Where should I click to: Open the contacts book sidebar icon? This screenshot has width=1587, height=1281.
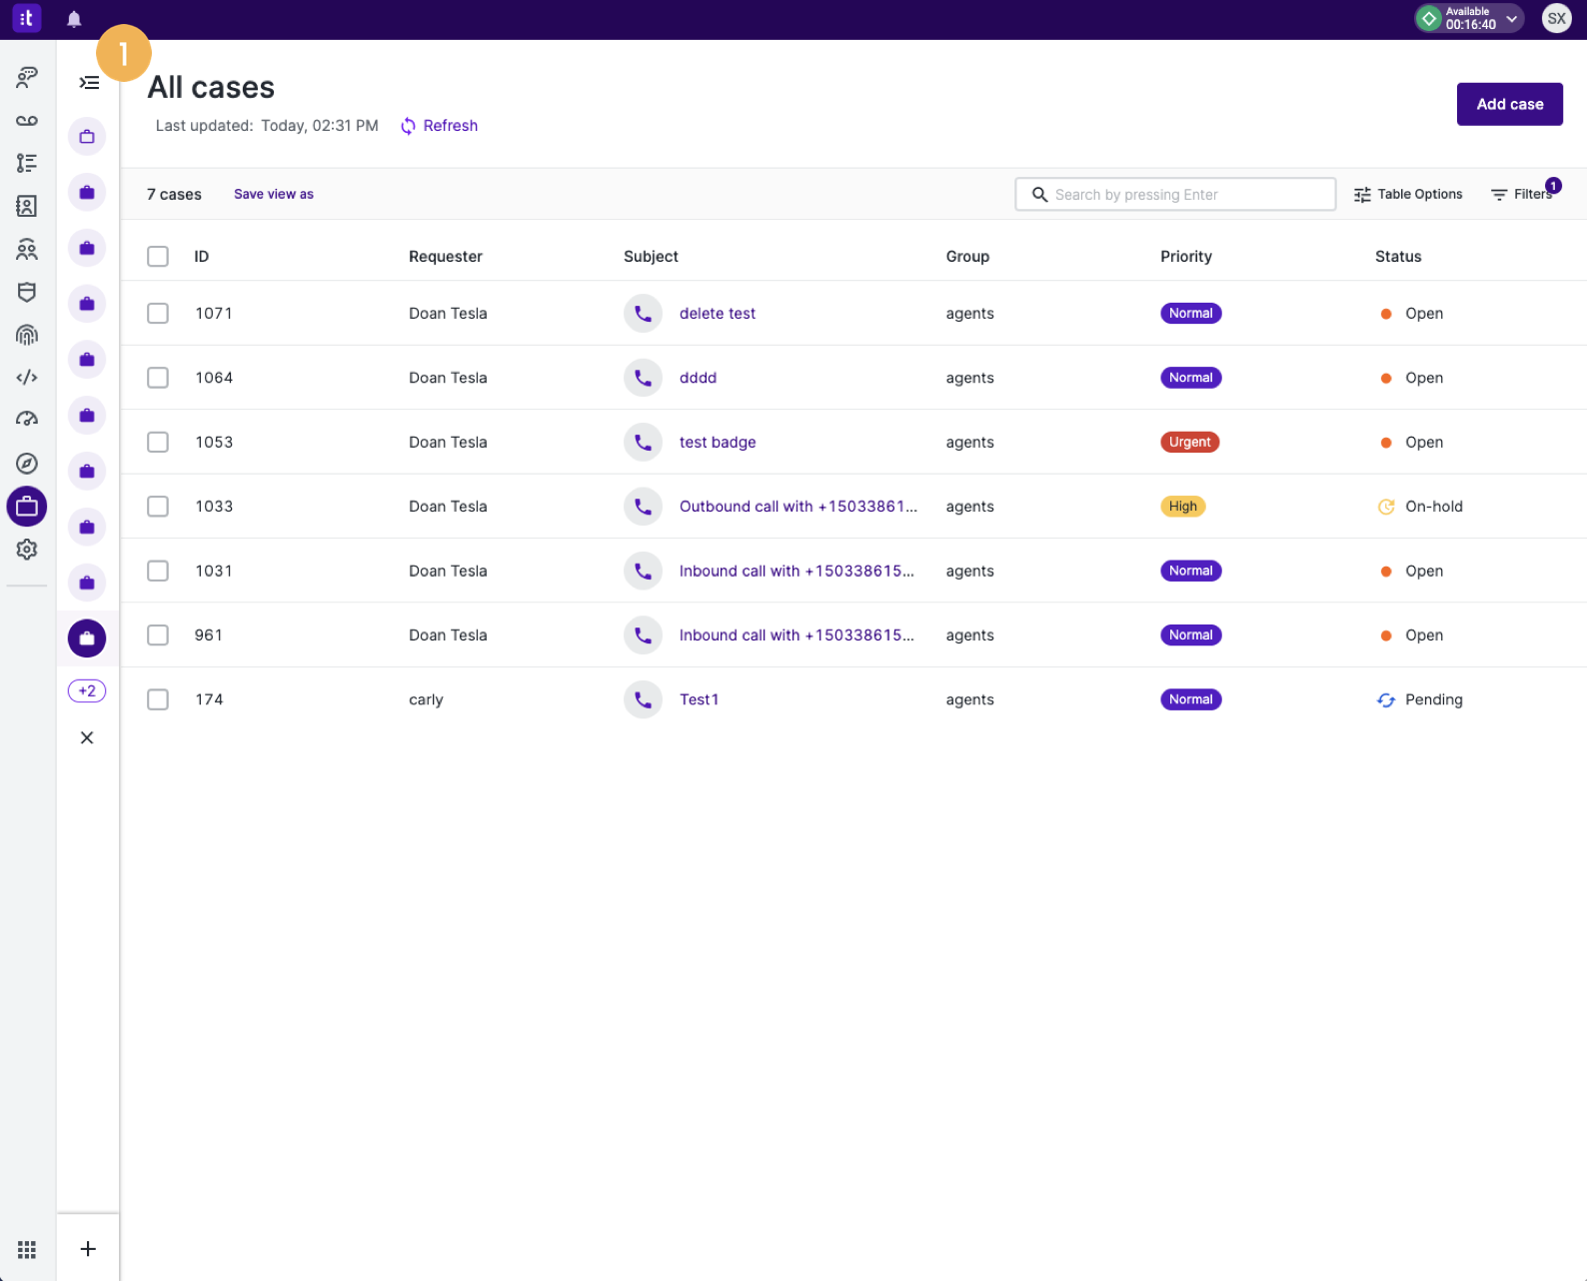(x=27, y=206)
